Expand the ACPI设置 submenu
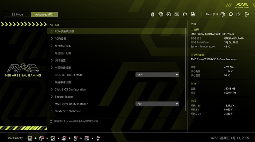This screenshot has height=142, width=255. click(x=60, y=39)
